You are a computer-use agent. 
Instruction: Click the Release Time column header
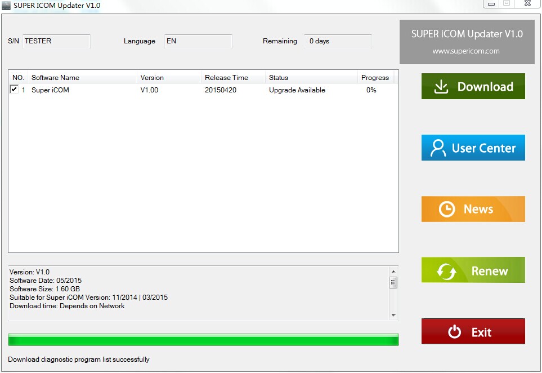pos(234,78)
